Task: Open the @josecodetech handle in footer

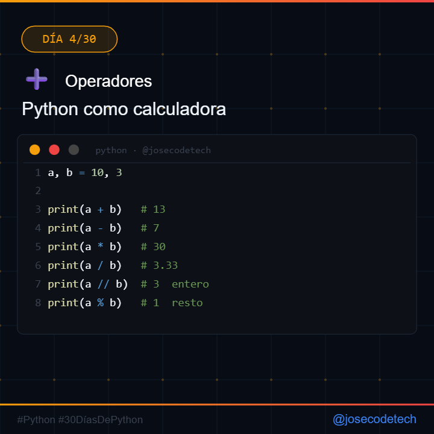Action: tap(374, 420)
